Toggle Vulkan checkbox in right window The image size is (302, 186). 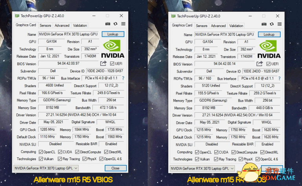tap(197, 159)
